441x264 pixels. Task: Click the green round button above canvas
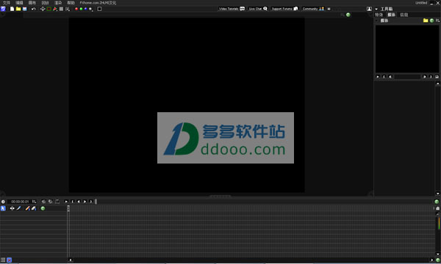348,15
